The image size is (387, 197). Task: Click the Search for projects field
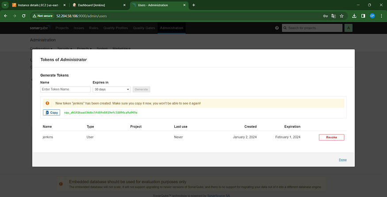312,28
